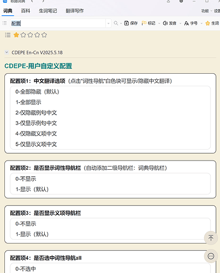The image size is (220, 273).
Task: Play pronunciation with the 发音 speaker icon
Action: (x=165, y=23)
